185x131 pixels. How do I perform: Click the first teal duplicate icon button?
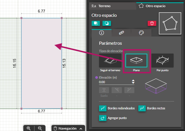(x=96, y=23)
